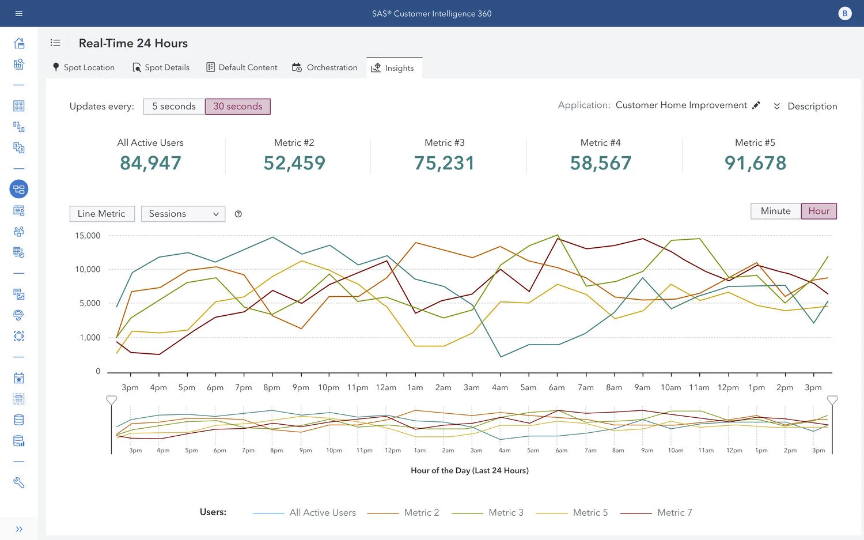Click the highlighted spots layout sidebar icon
The image size is (864, 540).
pos(19,189)
